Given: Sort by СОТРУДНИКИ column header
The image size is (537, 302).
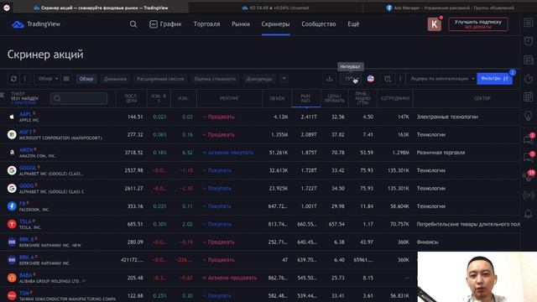Looking at the screenshot, I should (x=395, y=98).
